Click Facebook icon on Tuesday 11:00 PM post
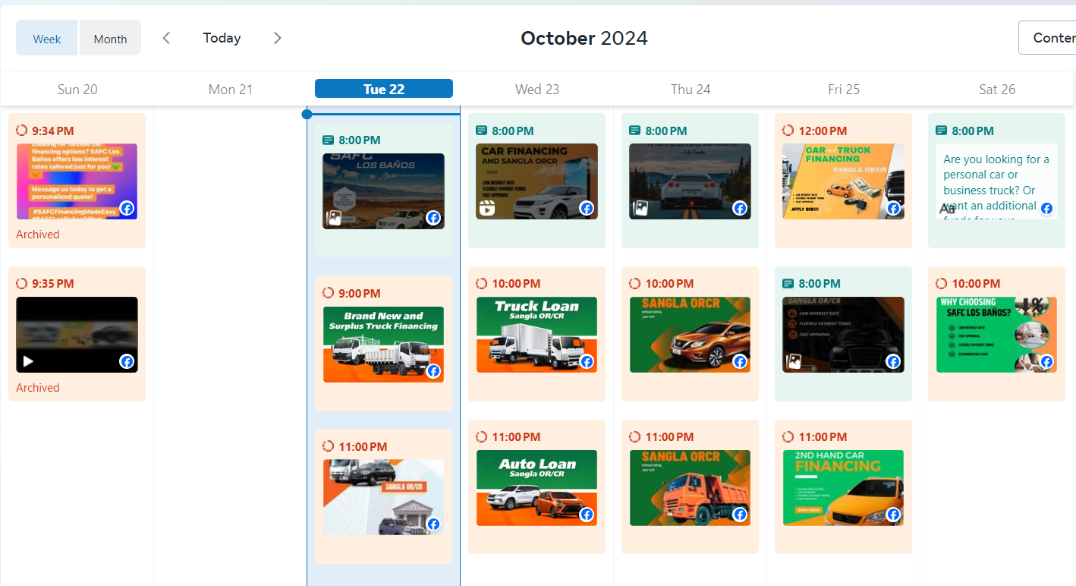1076x586 pixels. [x=433, y=524]
